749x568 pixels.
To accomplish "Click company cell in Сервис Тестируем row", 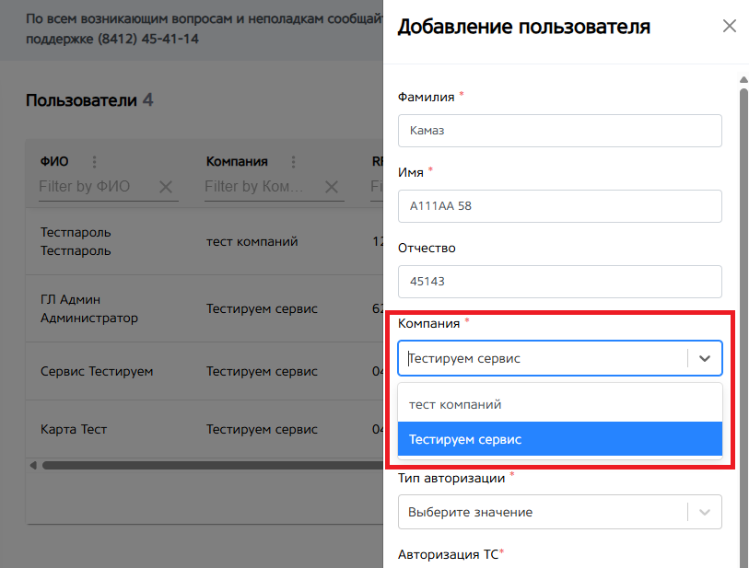I will (262, 371).
